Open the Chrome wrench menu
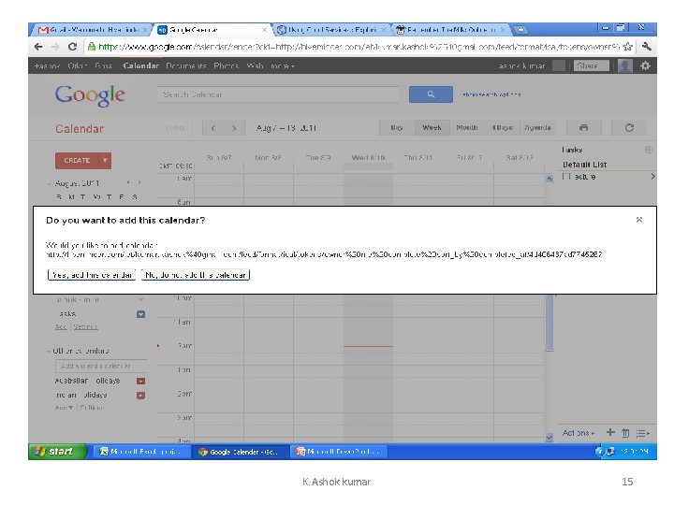The image size is (674, 505). tap(647, 47)
